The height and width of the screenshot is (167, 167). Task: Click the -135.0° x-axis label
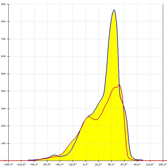click(x=8, y=164)
